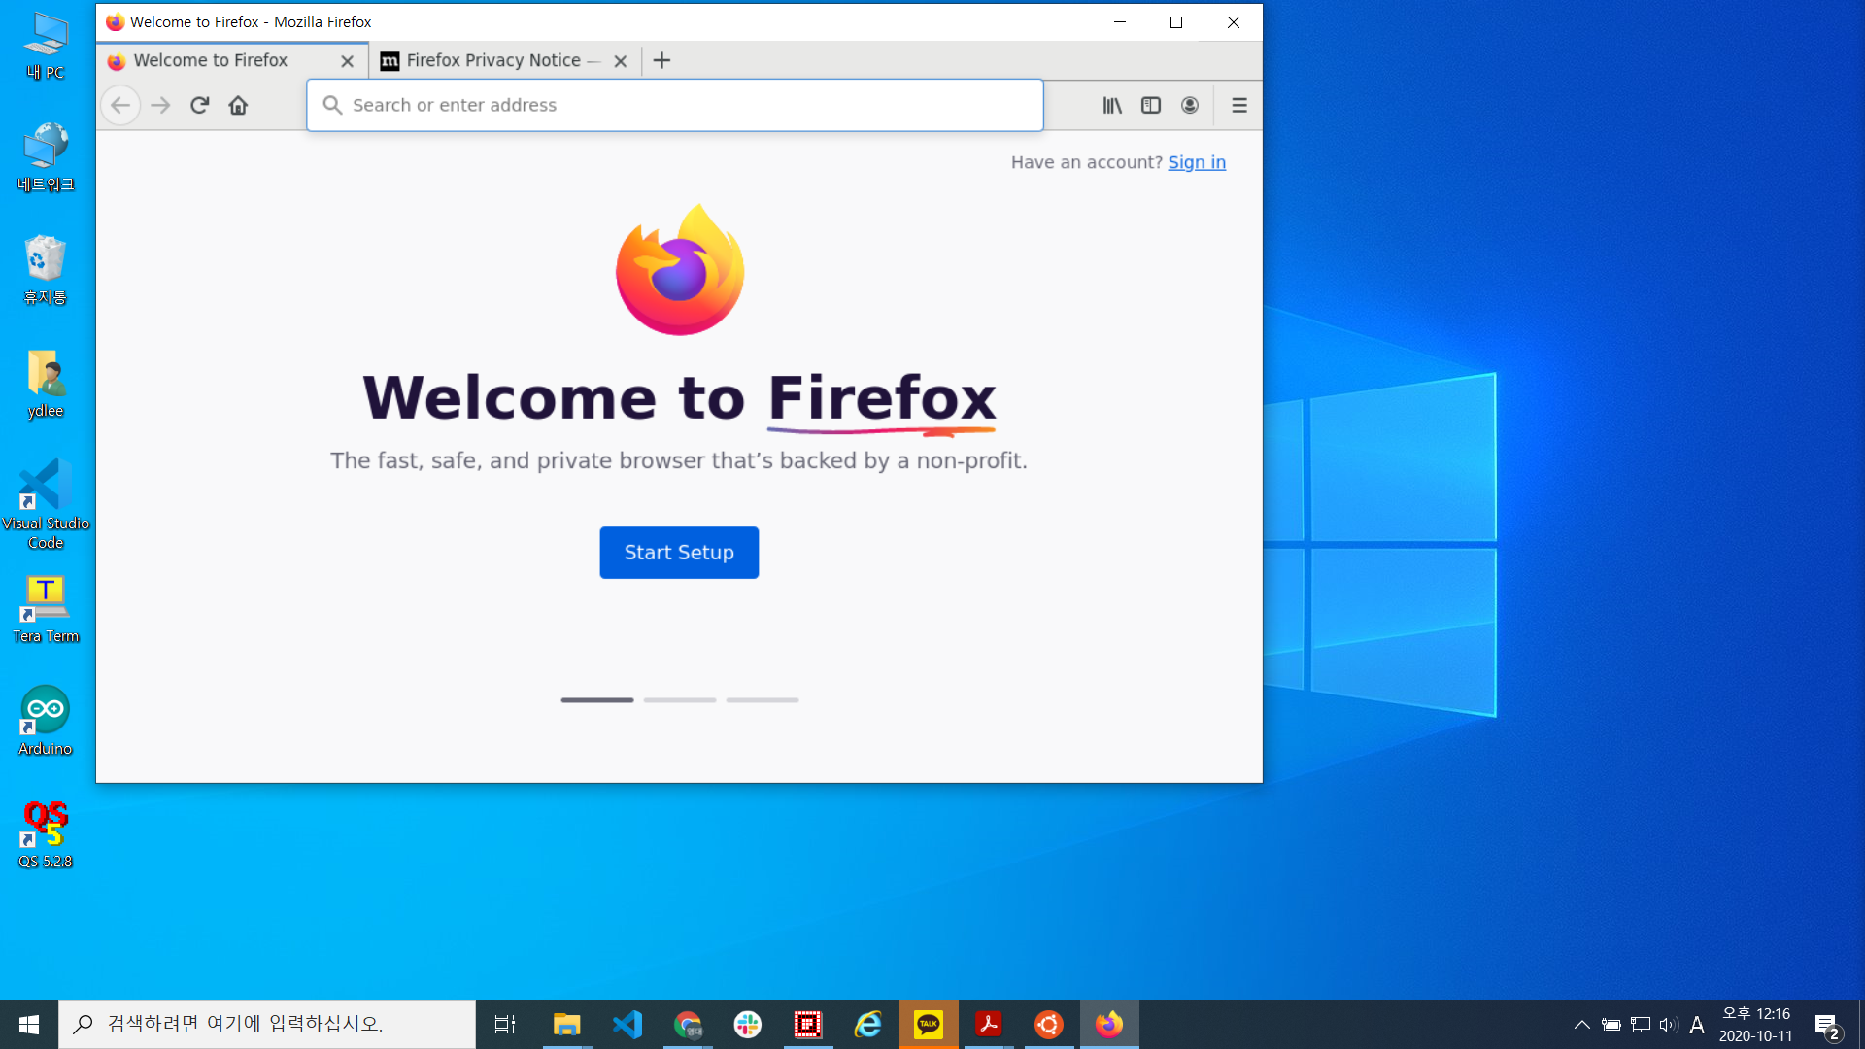Navigate back one page

click(120, 105)
